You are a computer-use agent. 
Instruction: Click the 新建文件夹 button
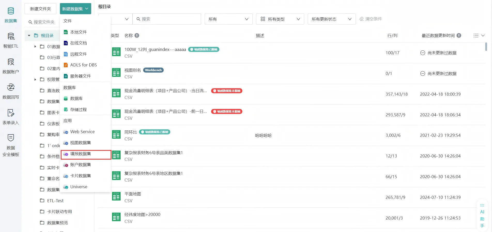[40, 9]
